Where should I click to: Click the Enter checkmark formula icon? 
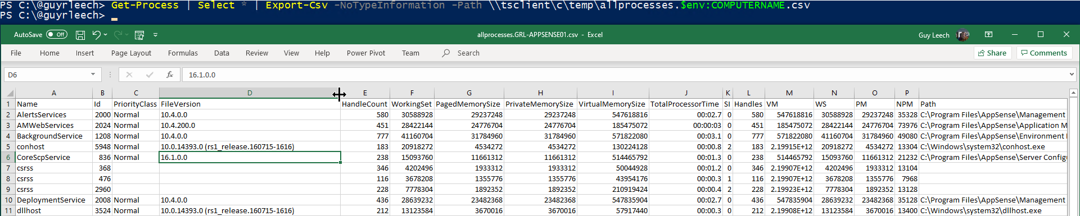coord(150,75)
